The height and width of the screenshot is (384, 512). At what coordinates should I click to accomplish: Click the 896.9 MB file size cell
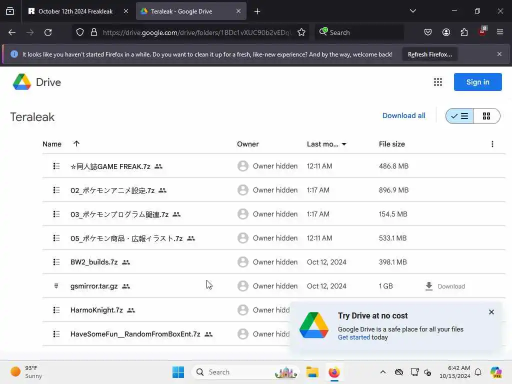394,190
